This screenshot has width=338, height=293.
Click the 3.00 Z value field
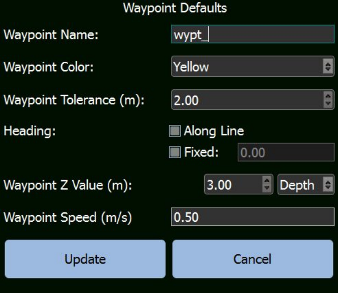click(239, 185)
